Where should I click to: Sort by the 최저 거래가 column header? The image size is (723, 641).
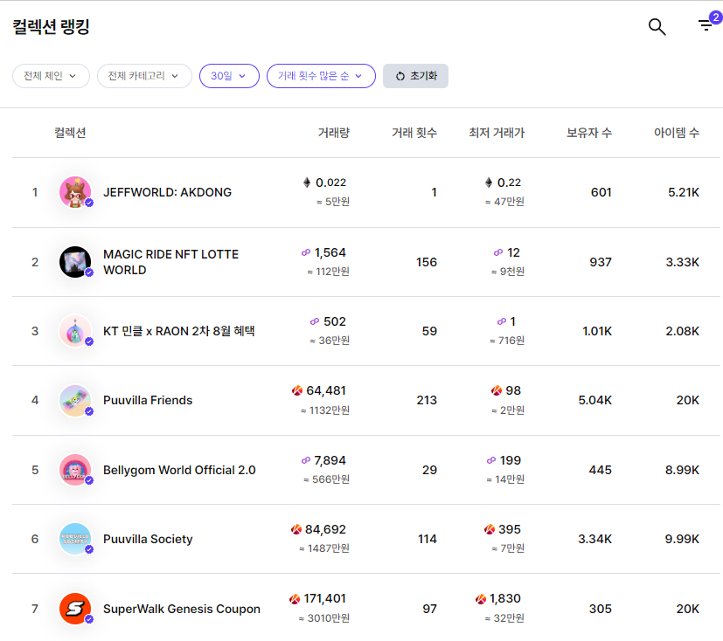tap(497, 133)
